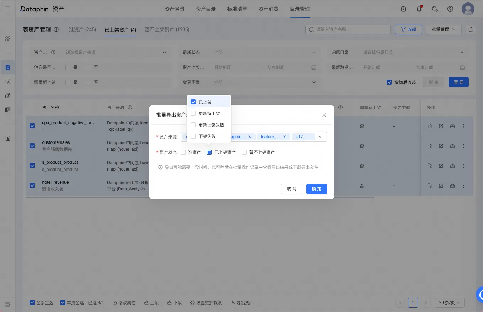Check the 暂不上架资产 status checkbox
483x312 pixels.
(x=244, y=152)
